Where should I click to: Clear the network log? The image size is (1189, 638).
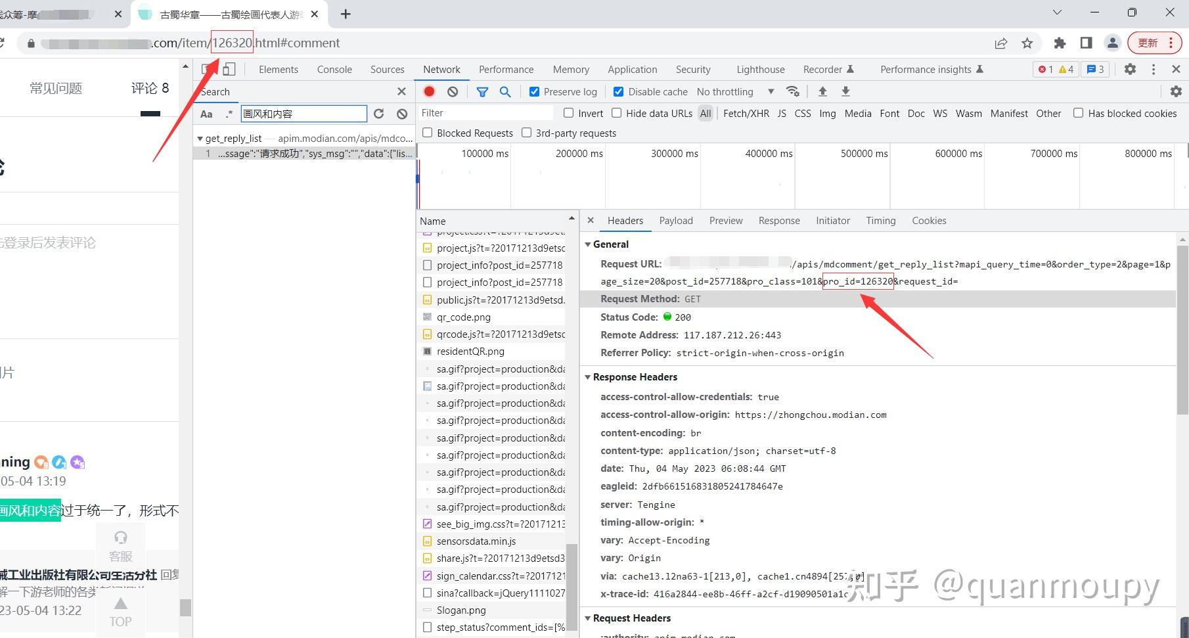coord(453,92)
